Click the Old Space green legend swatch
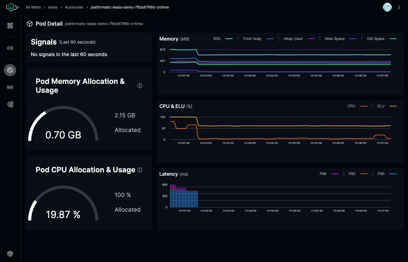Viewport: 408px width, 262px height. 393,39
